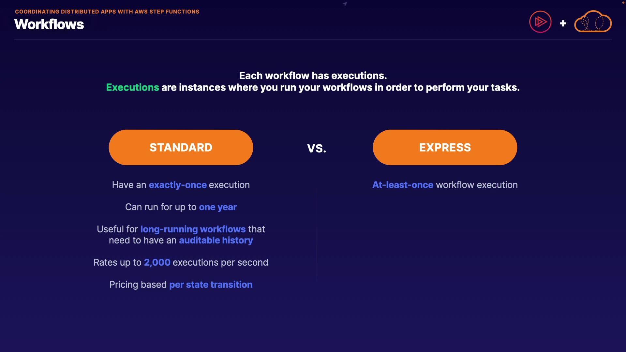The width and height of the screenshot is (626, 352).
Task: Click 'long-running workflows' highlighted text
Action: point(193,229)
